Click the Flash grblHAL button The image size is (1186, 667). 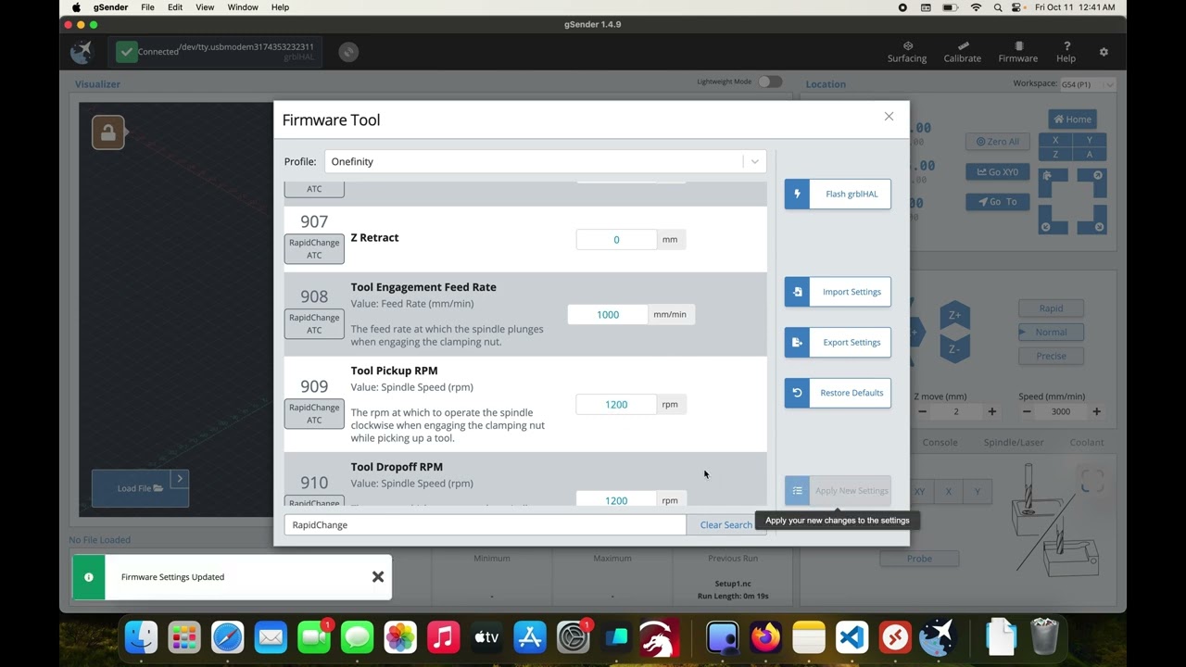click(838, 194)
